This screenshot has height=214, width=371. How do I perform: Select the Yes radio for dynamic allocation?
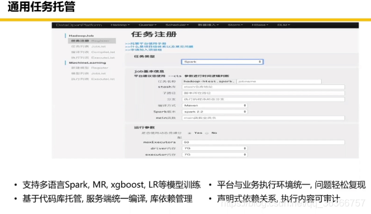point(189,133)
